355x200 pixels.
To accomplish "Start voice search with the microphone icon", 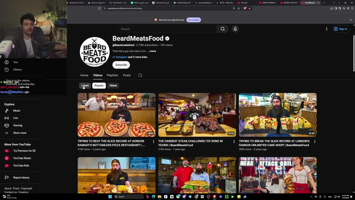I will (x=235, y=29).
